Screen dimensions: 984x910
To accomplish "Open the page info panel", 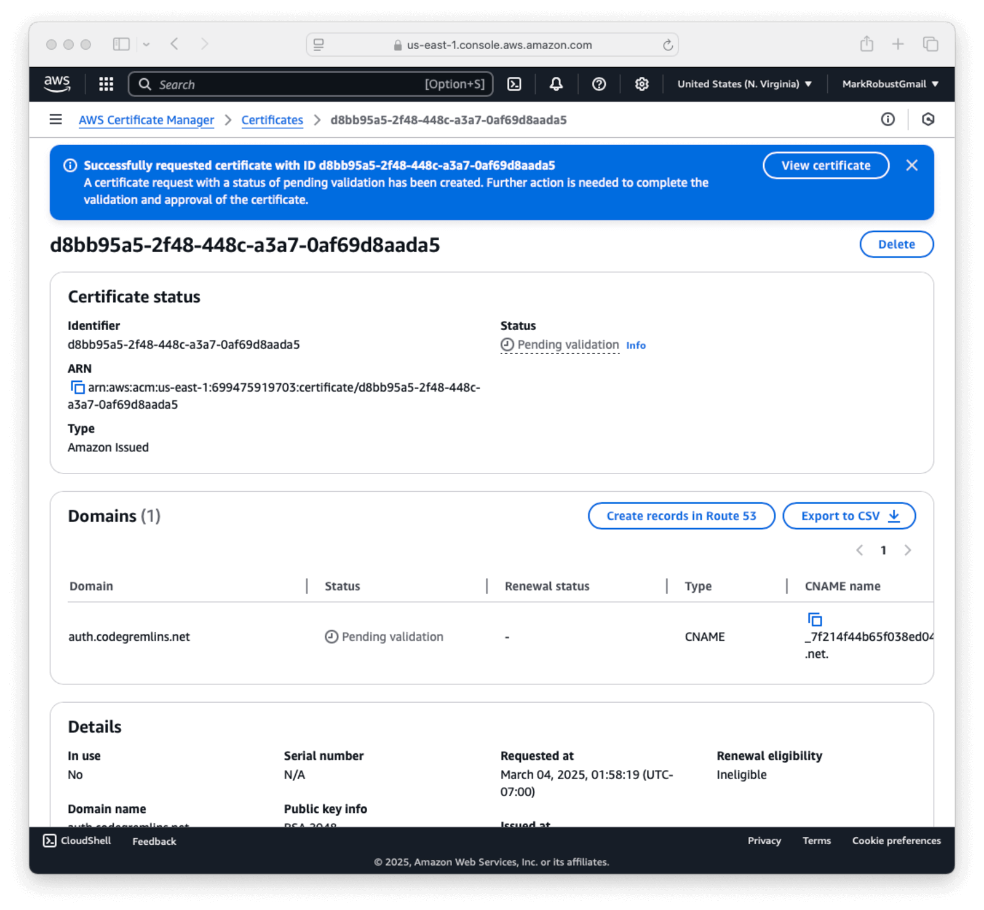I will click(x=888, y=119).
